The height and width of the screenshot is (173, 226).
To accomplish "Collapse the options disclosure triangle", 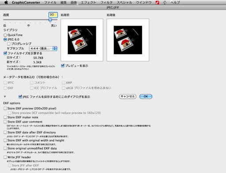I will point(5,97).
